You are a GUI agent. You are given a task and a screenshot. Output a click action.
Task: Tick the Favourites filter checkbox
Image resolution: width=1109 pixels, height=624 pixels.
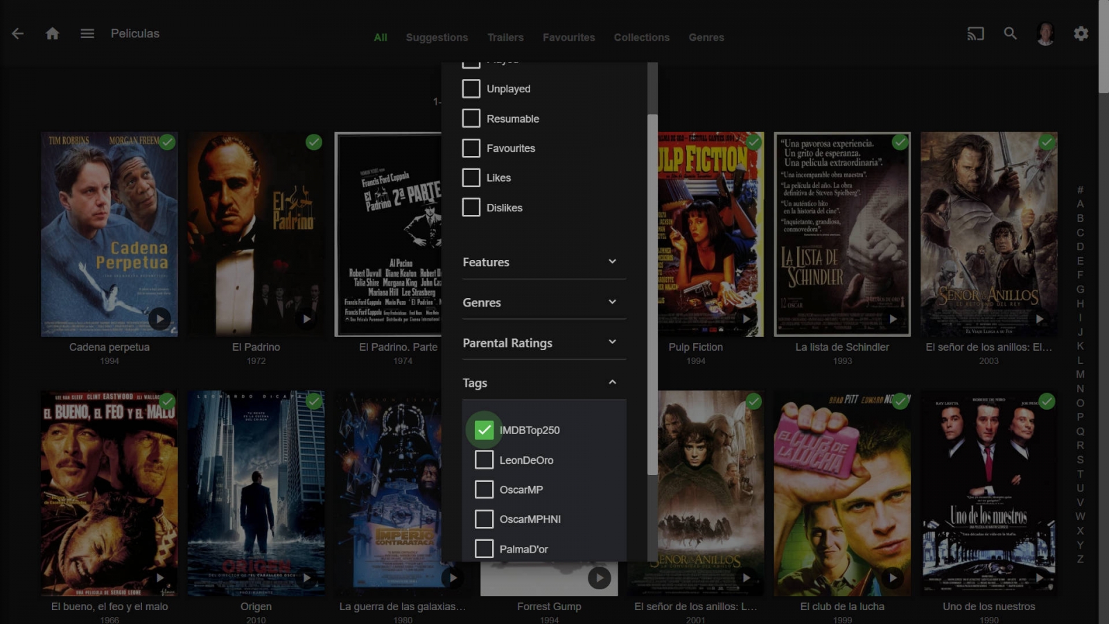point(471,148)
